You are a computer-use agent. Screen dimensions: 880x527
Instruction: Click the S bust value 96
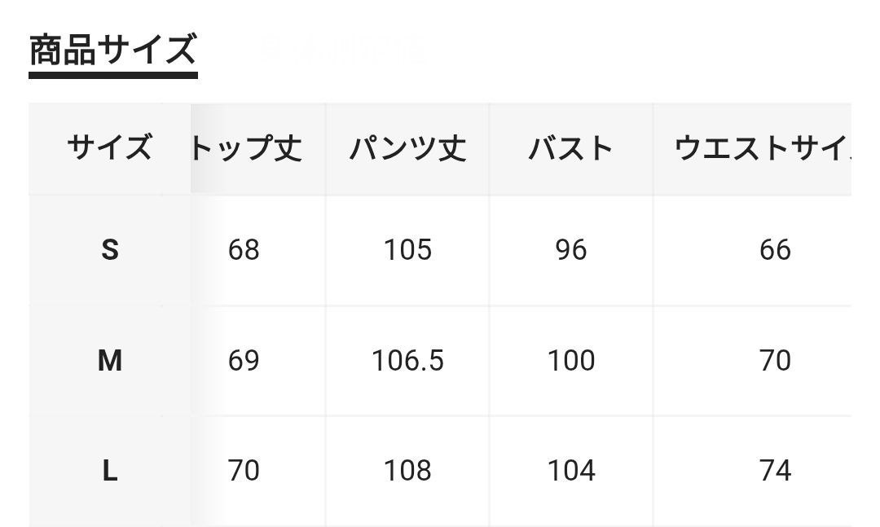(x=570, y=250)
